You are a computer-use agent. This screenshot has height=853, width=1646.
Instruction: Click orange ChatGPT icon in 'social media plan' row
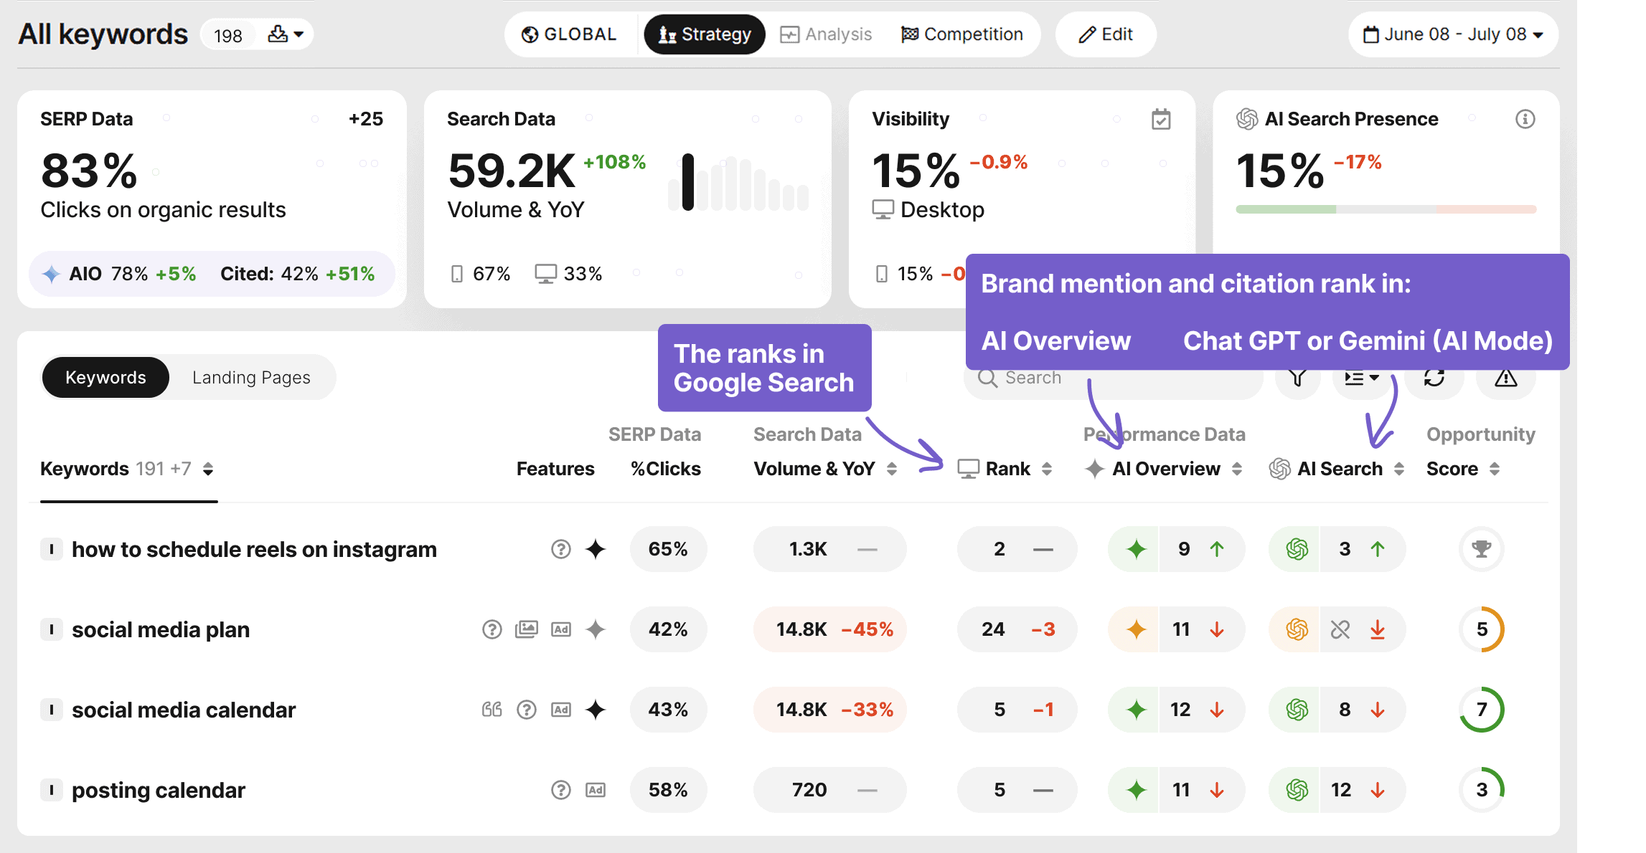click(x=1297, y=630)
